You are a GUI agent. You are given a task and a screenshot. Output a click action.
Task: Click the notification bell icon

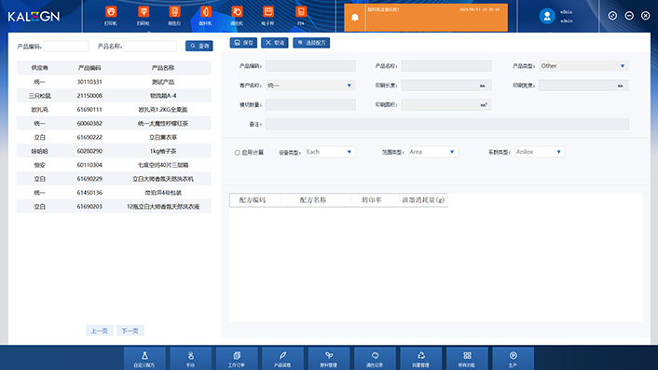[x=354, y=18]
